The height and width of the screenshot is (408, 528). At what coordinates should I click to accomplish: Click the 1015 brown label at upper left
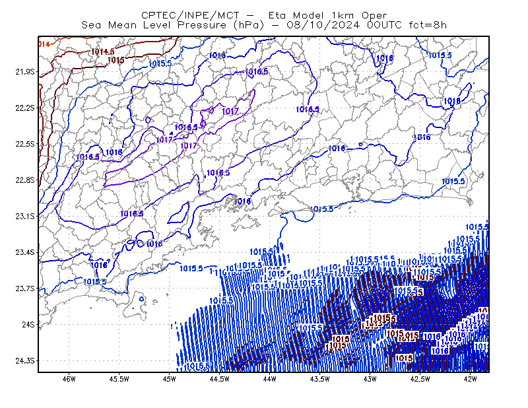[116, 61]
